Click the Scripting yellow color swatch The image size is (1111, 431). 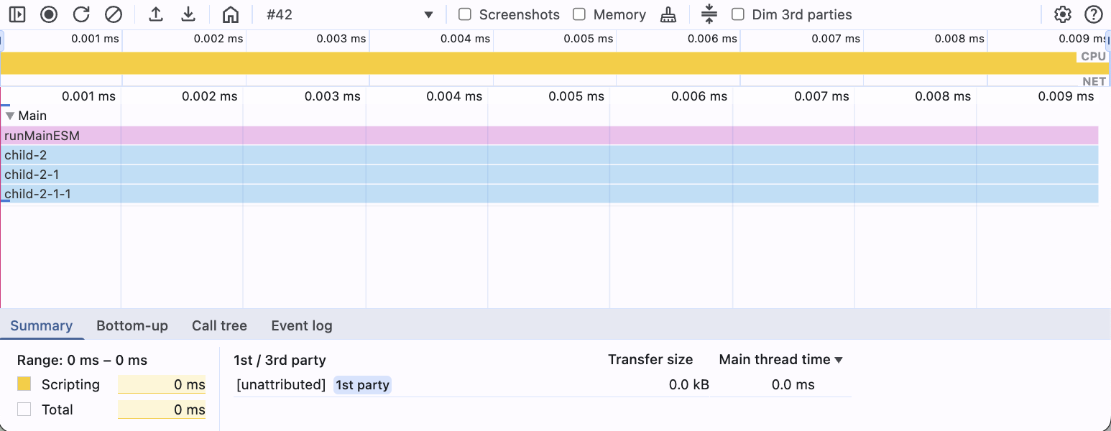[24, 384]
